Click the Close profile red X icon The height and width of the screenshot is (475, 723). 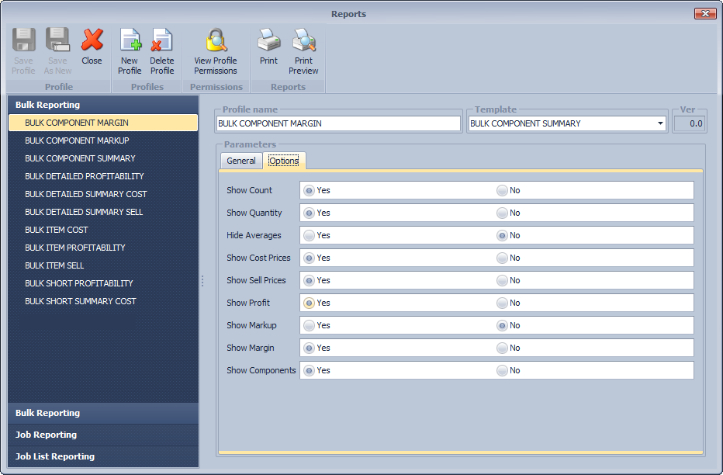tap(92, 40)
